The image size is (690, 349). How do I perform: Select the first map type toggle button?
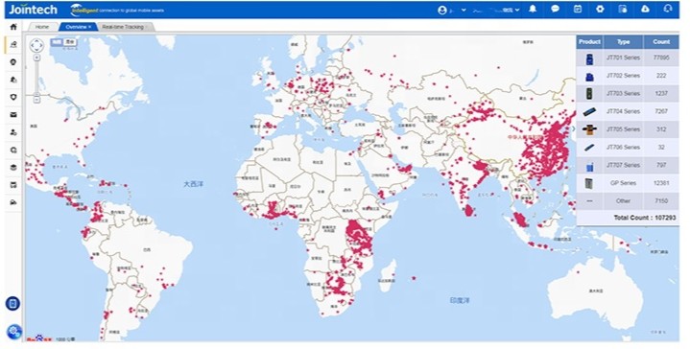(57, 42)
